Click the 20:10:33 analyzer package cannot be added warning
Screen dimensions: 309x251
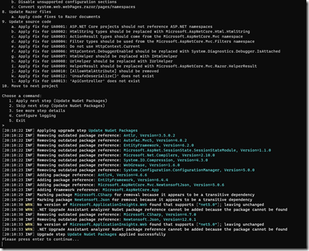[144, 229]
